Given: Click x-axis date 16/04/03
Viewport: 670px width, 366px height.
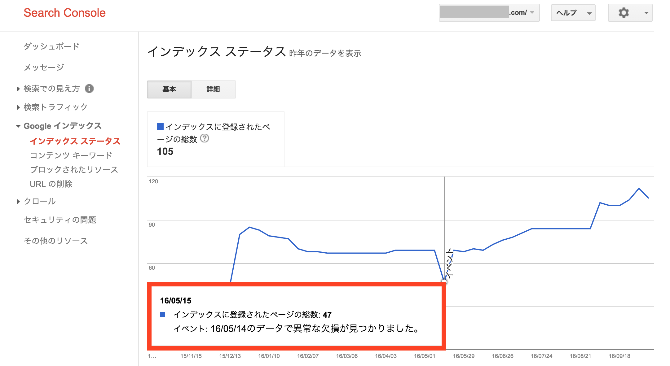Looking at the screenshot, I should click(386, 356).
